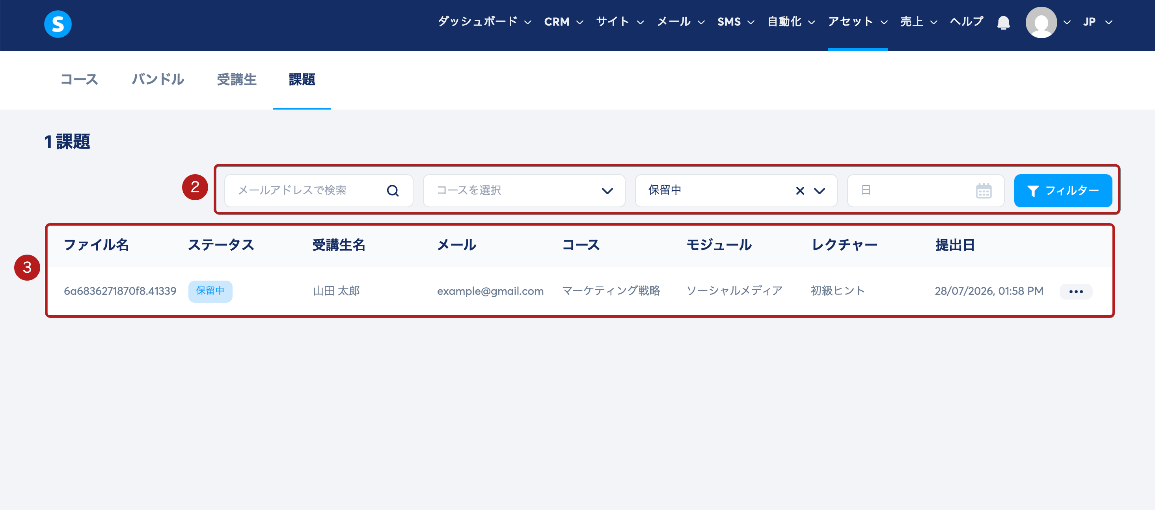Click the 受講生名 column header

[339, 245]
